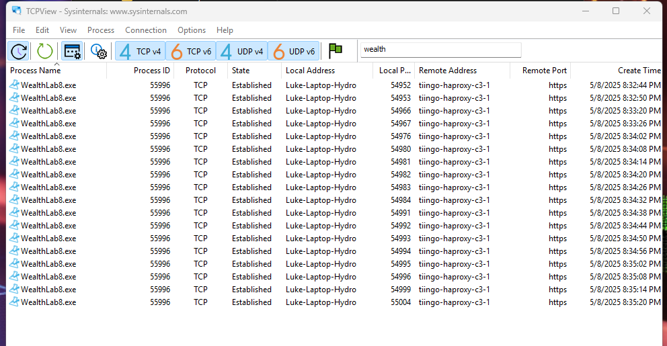Click the search box containing 'wealth'
The image size is (667, 346).
pos(440,50)
